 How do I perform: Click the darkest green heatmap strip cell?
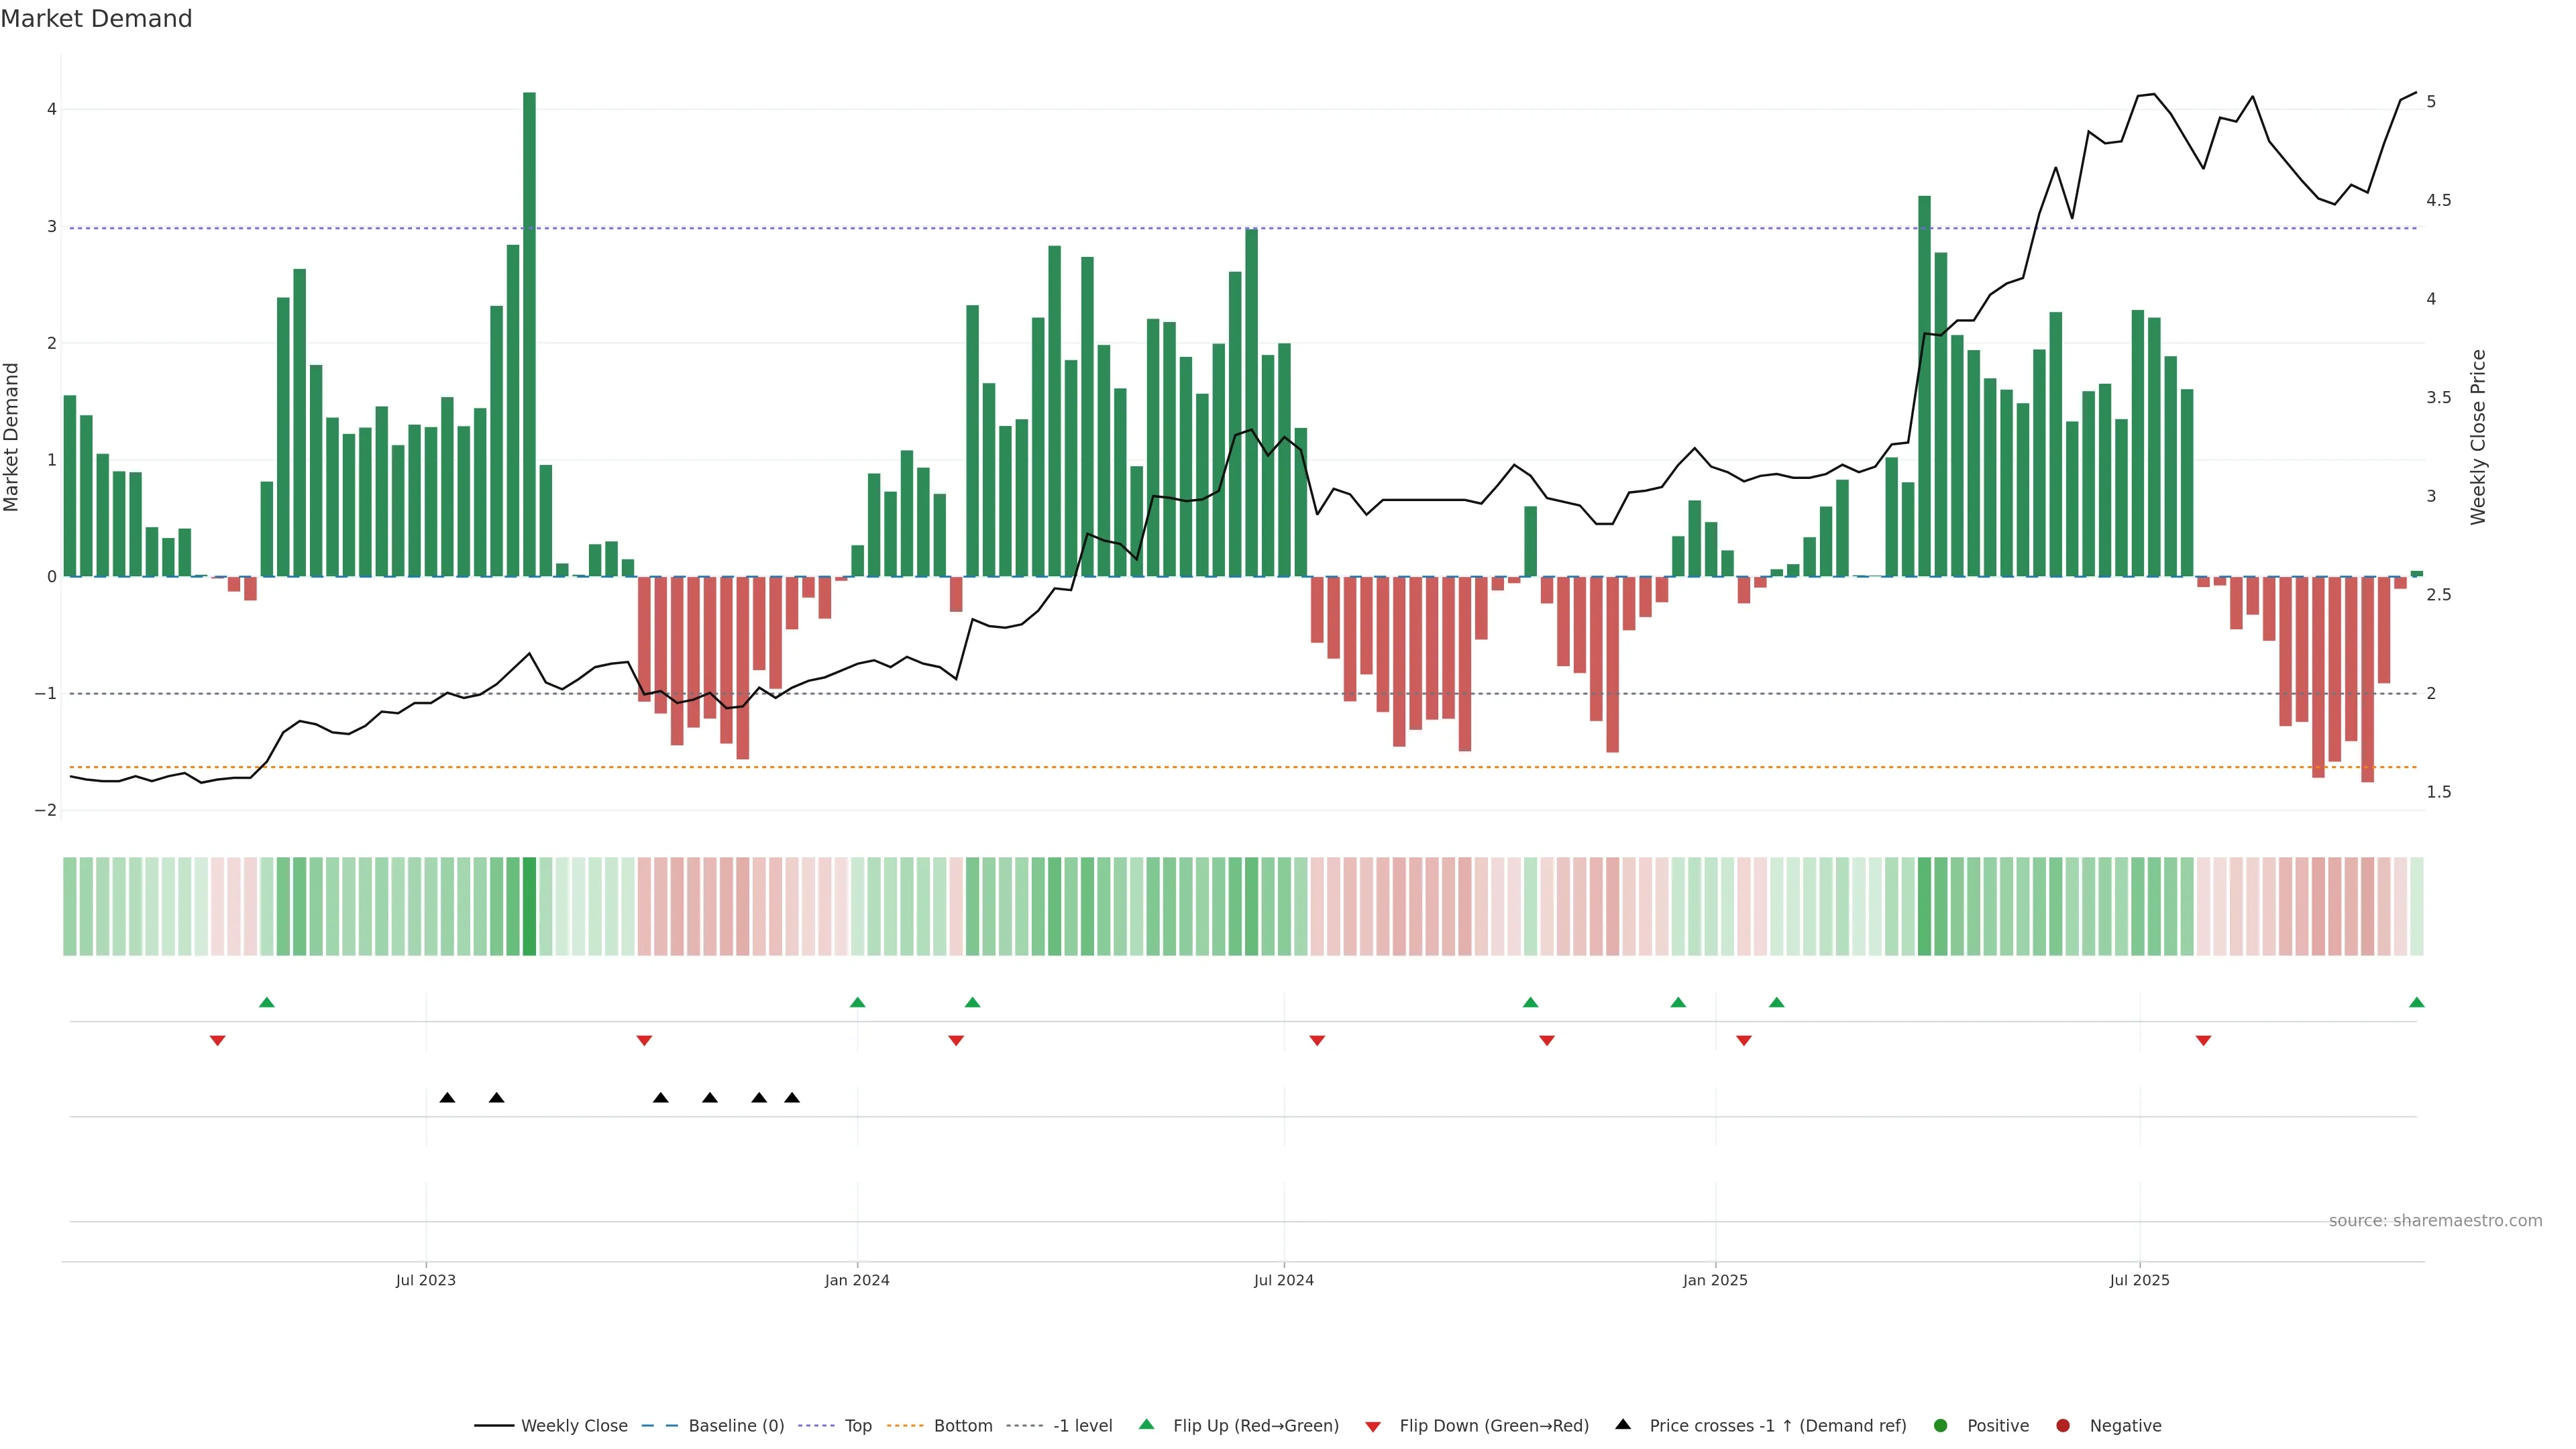click(529, 906)
